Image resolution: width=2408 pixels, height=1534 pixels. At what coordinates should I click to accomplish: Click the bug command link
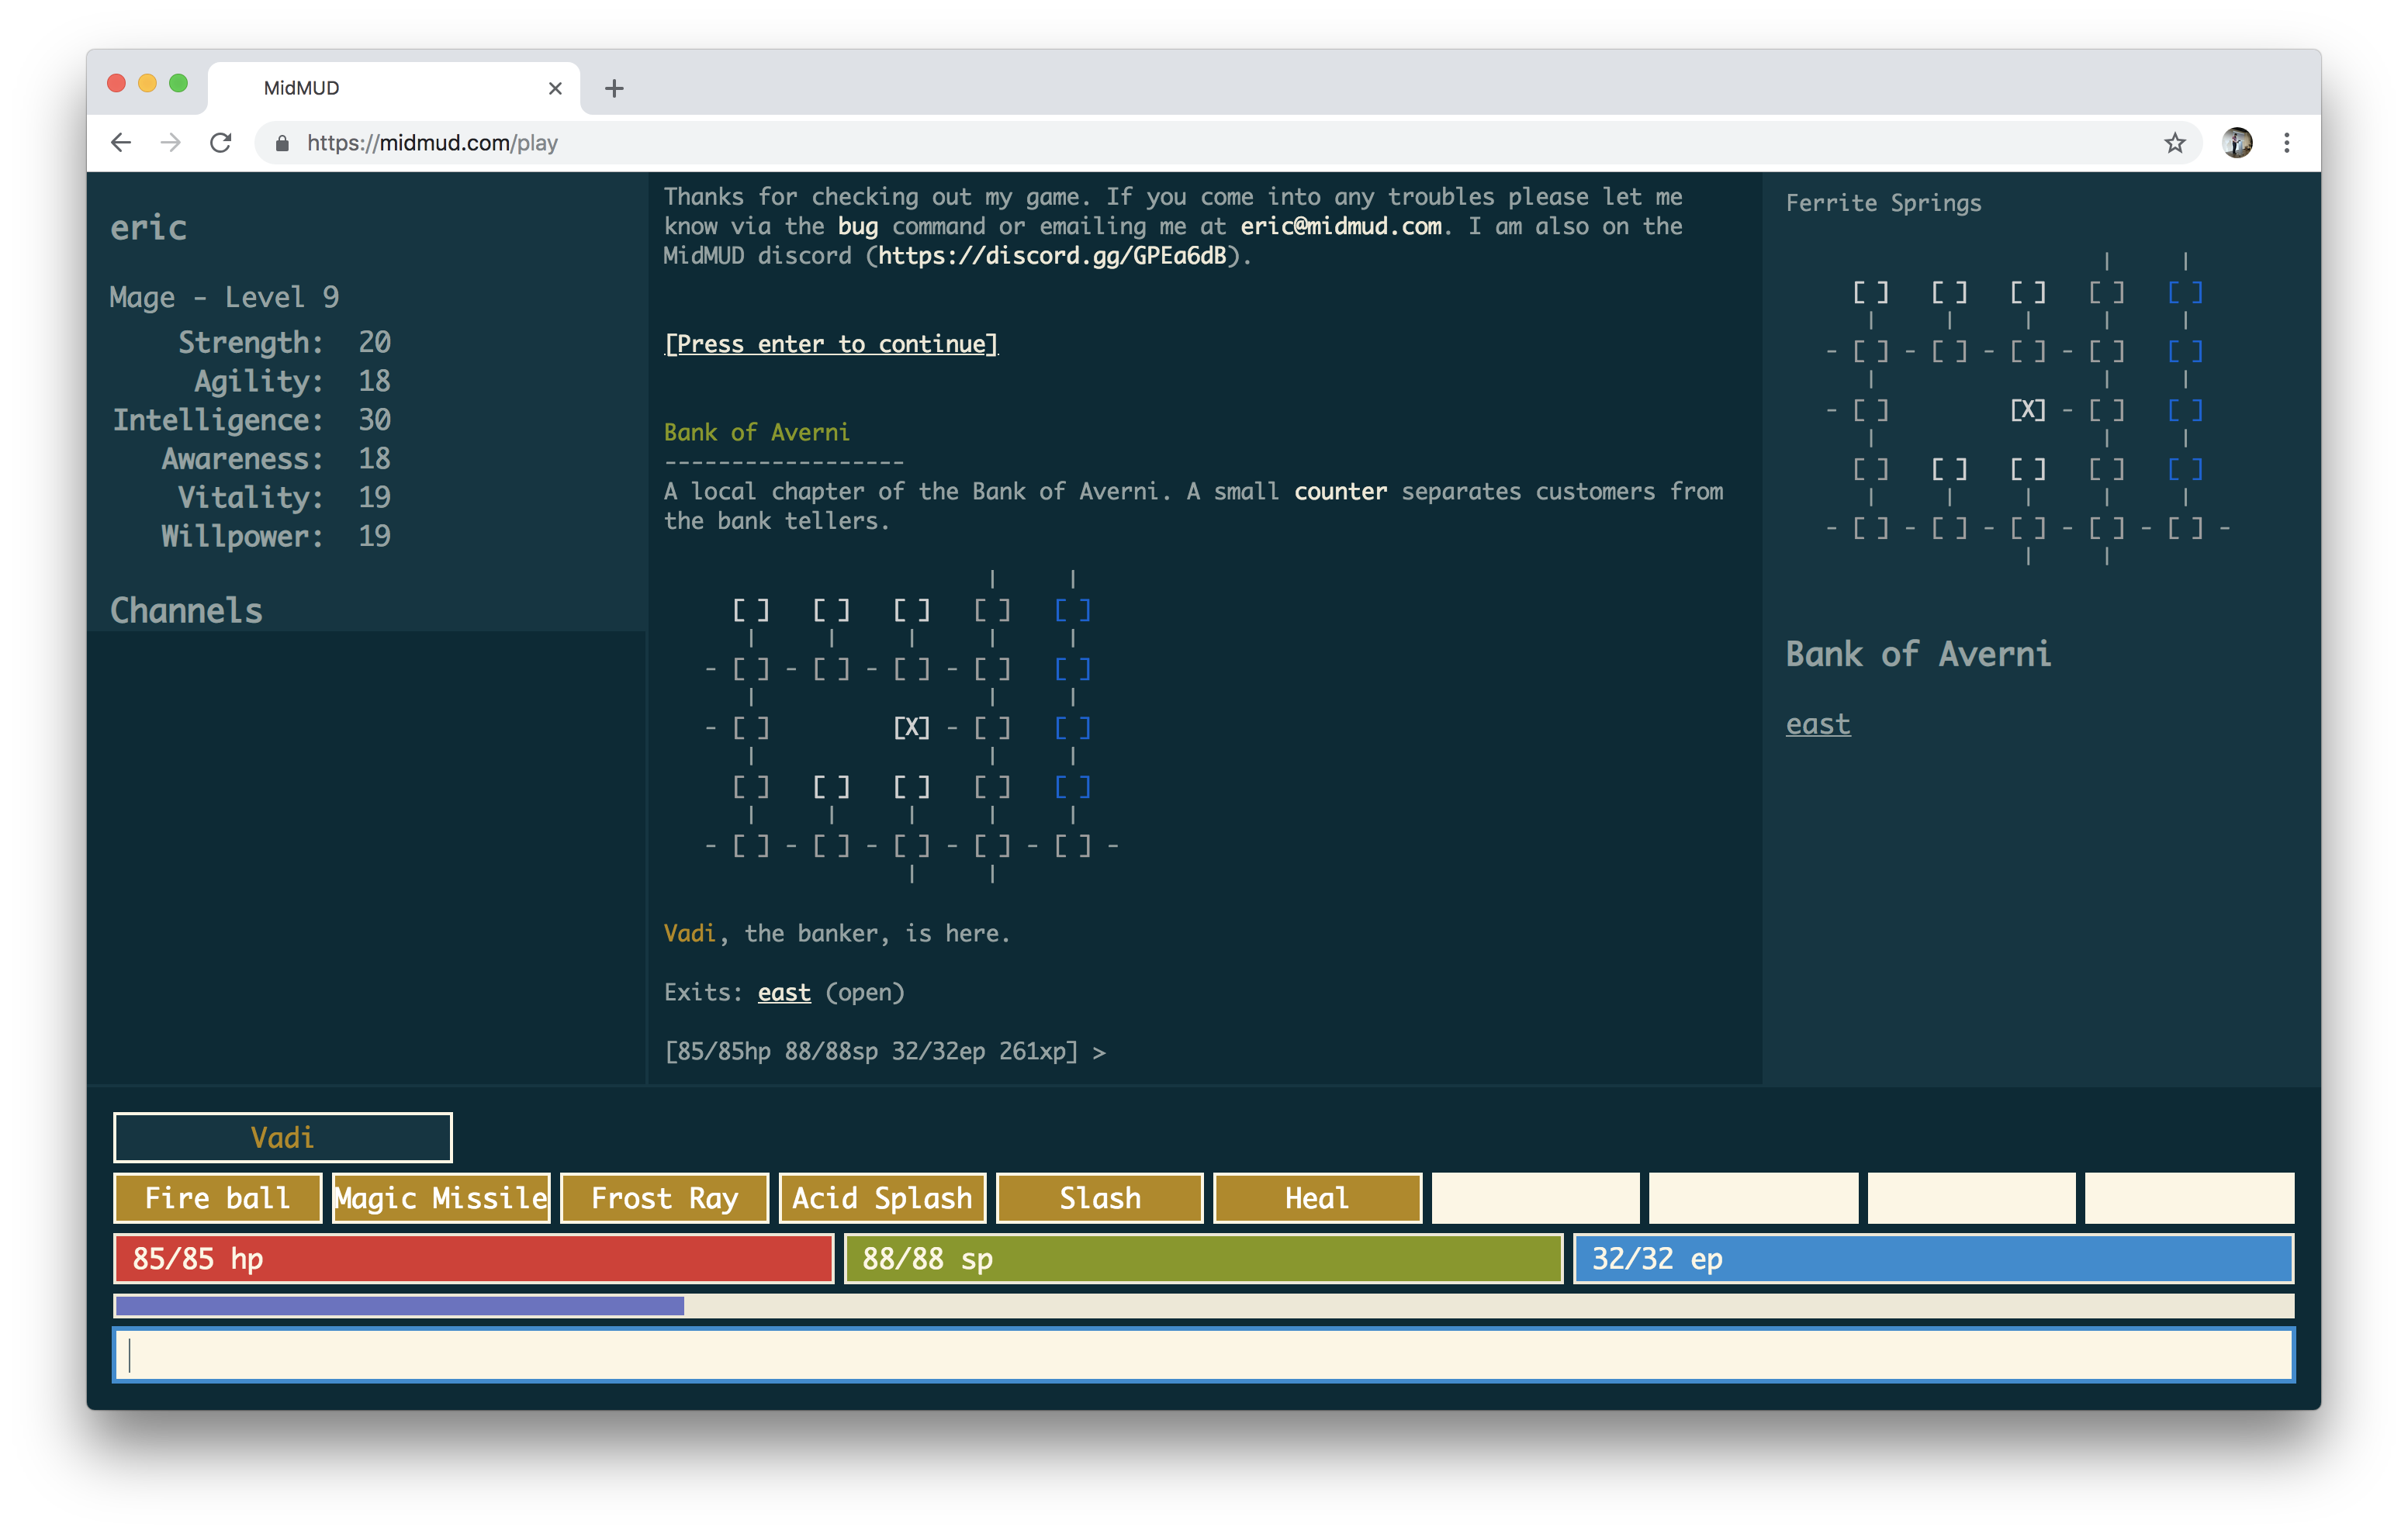pos(857,226)
